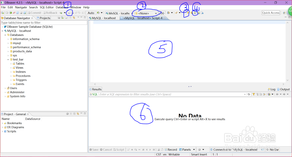Screen dimensions: 292x157
Task: Click the Writable status bar entry
Action: pyautogui.click(x=174, y=154)
